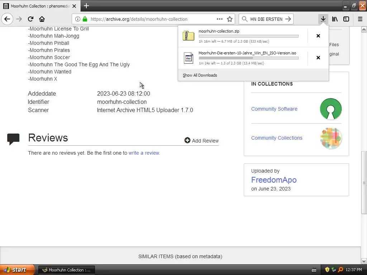367x275 pixels.
Task: Select the Moorhuhn Collection browser tab
Action: 40,6
